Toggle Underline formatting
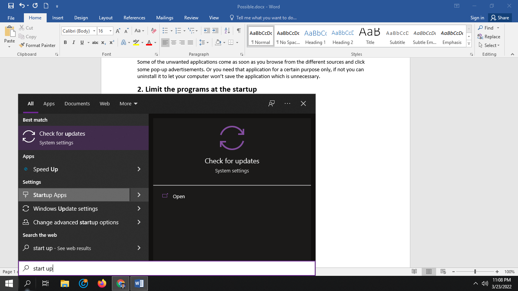This screenshot has width=518, height=291. coord(82,42)
